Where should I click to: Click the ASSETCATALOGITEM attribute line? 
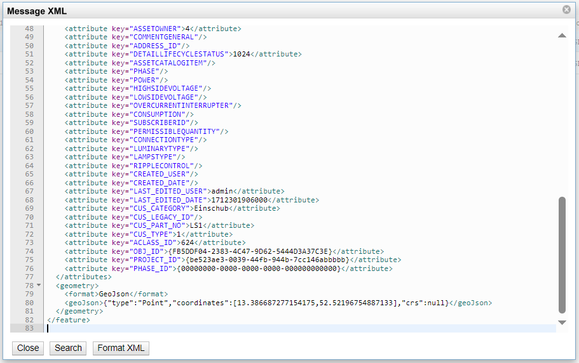tap(140, 63)
